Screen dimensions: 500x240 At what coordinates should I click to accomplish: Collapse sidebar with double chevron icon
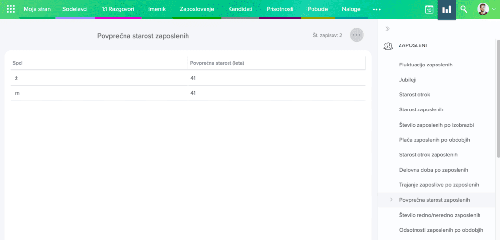click(388, 29)
